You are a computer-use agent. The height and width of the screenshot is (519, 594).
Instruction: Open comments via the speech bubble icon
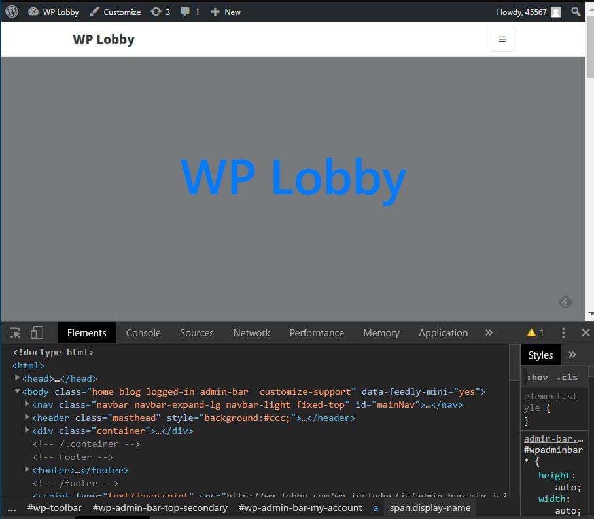point(188,11)
